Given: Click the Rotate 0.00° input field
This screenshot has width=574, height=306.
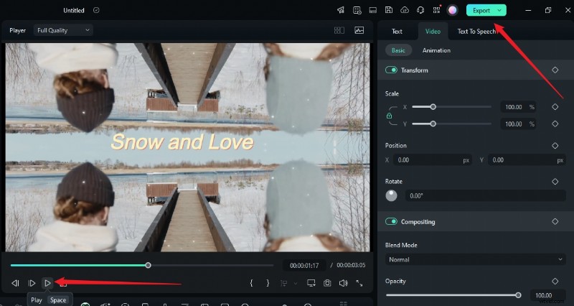Looking at the screenshot, I should [486, 195].
